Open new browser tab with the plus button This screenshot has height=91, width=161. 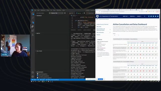(x=148, y=10)
